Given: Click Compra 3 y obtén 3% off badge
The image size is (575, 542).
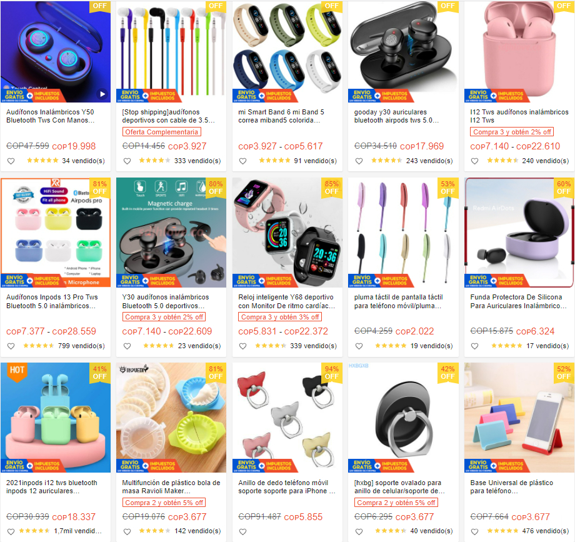Looking at the screenshot, I should (280, 317).
